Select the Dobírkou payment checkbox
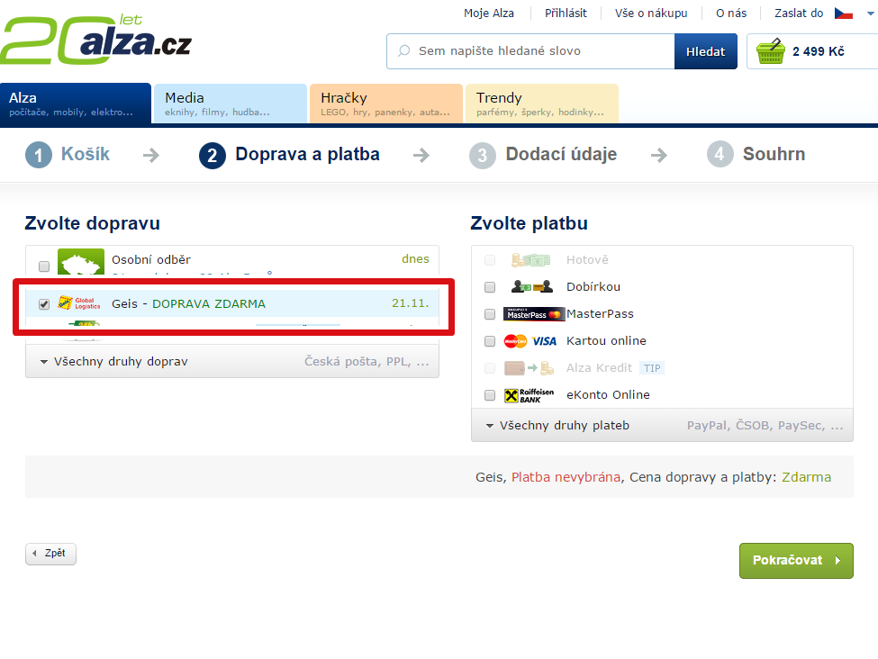 (490, 287)
